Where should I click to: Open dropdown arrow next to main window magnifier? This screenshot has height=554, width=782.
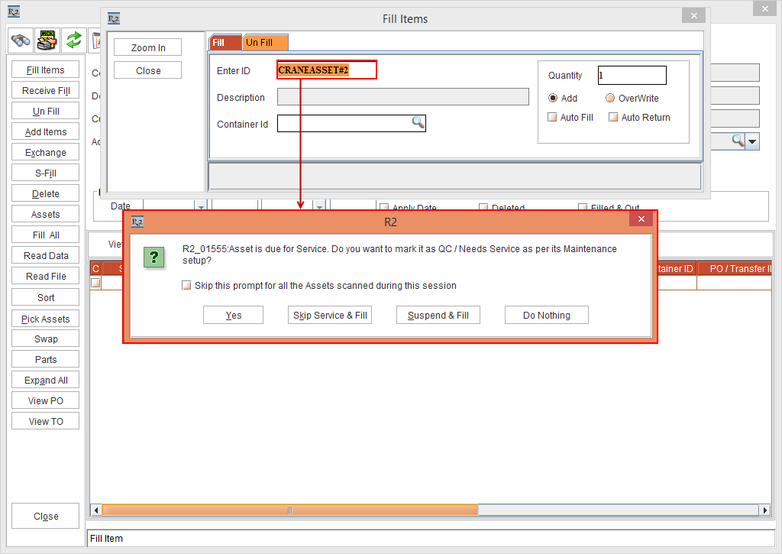[x=752, y=141]
